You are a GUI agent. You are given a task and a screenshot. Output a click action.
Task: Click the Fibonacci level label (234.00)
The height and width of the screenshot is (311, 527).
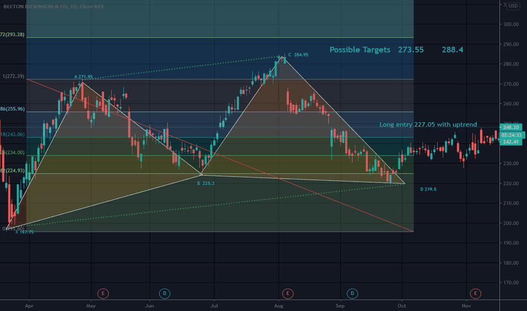12,153
